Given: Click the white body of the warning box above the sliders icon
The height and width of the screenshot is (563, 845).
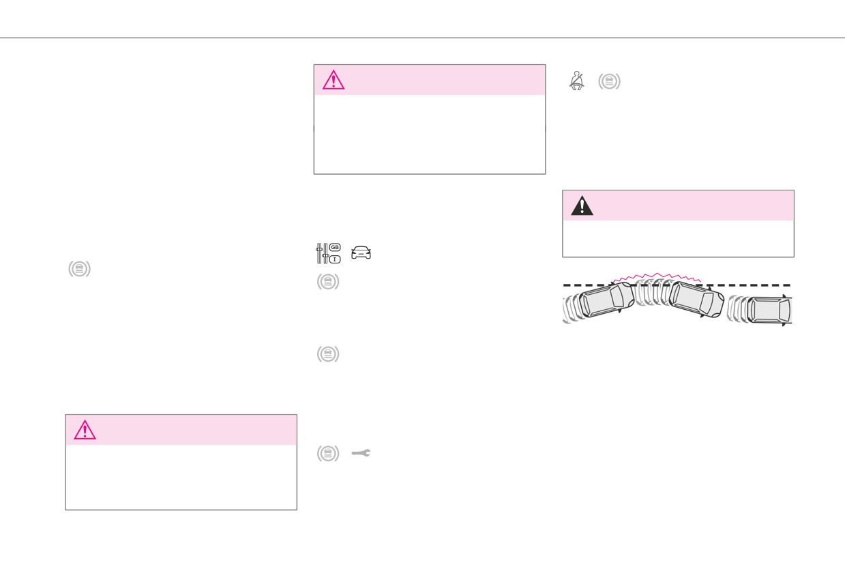Looking at the screenshot, I should (430, 134).
